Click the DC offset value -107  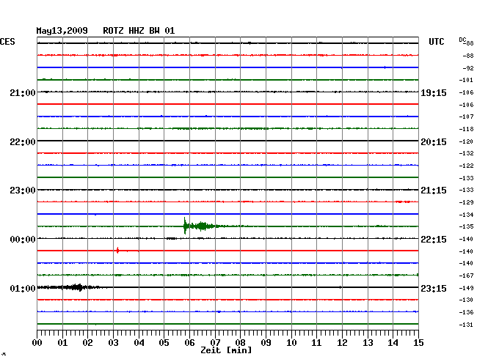click(466, 117)
